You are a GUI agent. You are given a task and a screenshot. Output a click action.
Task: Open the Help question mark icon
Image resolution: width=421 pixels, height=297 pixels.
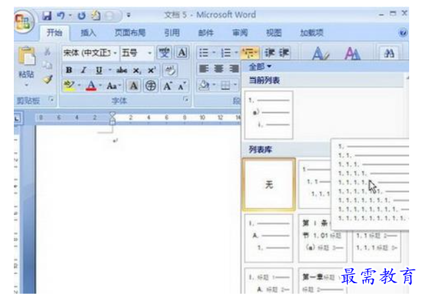(403, 33)
